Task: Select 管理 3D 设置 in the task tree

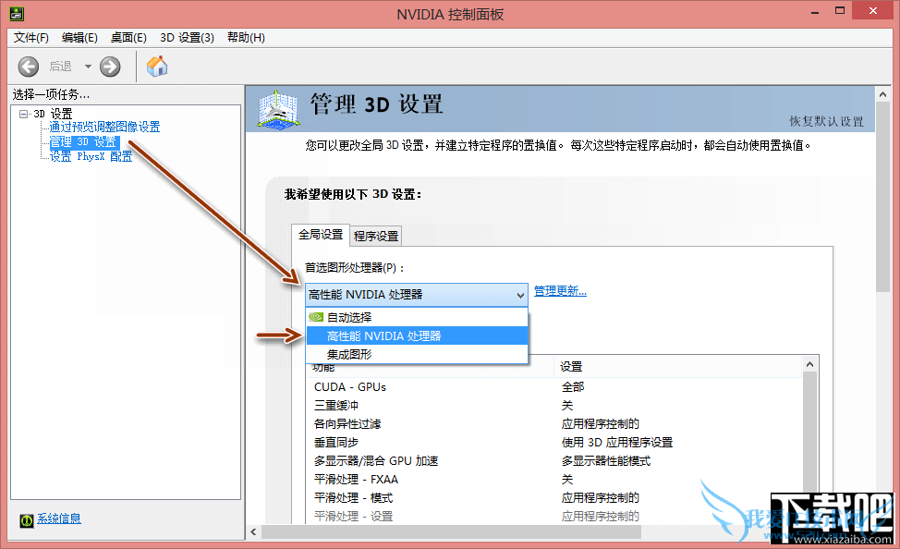Action: point(83,141)
